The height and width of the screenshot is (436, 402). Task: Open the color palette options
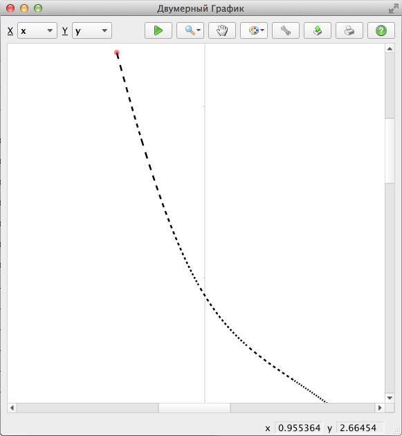click(253, 30)
